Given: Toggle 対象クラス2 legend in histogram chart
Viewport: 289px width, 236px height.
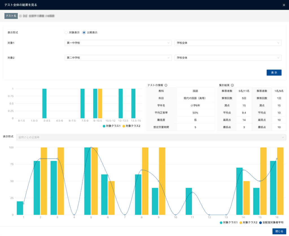Looking at the screenshot, I should 131,126.
